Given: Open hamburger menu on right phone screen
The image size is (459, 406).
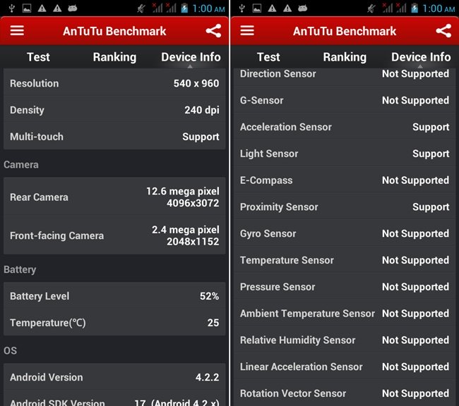Looking at the screenshot, I should [247, 31].
